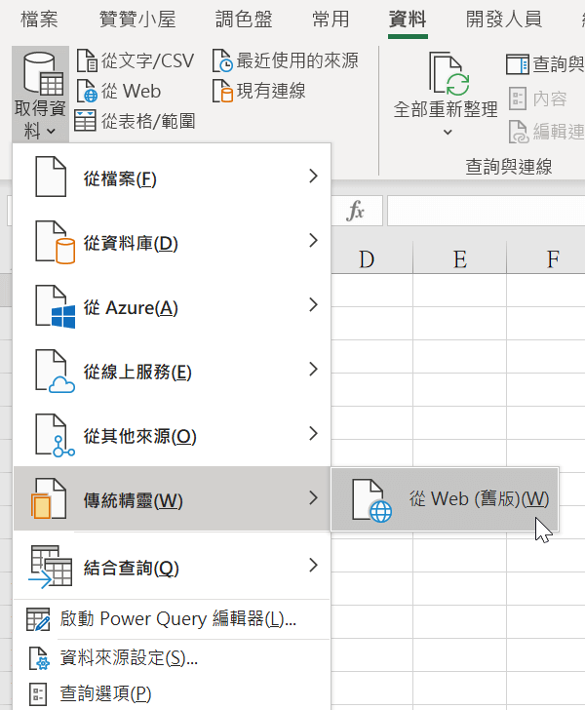The height and width of the screenshot is (710, 585).
Task: Switch to the 贊贊小屋 tab
Action: (137, 20)
